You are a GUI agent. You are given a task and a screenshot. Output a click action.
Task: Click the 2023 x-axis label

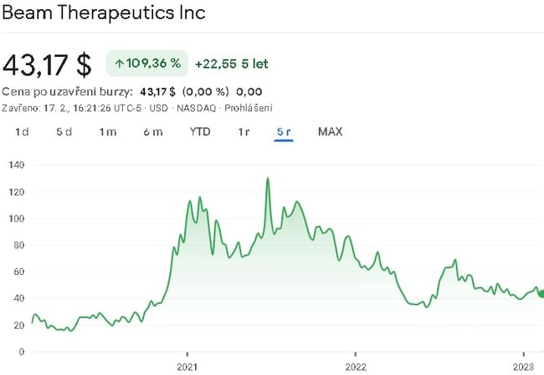pos(523,366)
